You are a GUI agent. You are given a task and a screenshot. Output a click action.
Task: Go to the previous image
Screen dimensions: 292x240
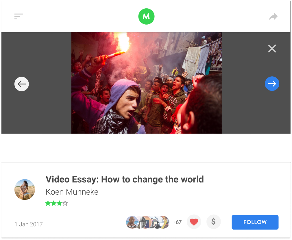[x=22, y=84]
